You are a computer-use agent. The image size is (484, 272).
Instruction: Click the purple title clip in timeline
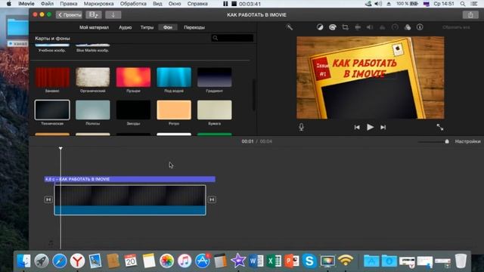(129, 179)
